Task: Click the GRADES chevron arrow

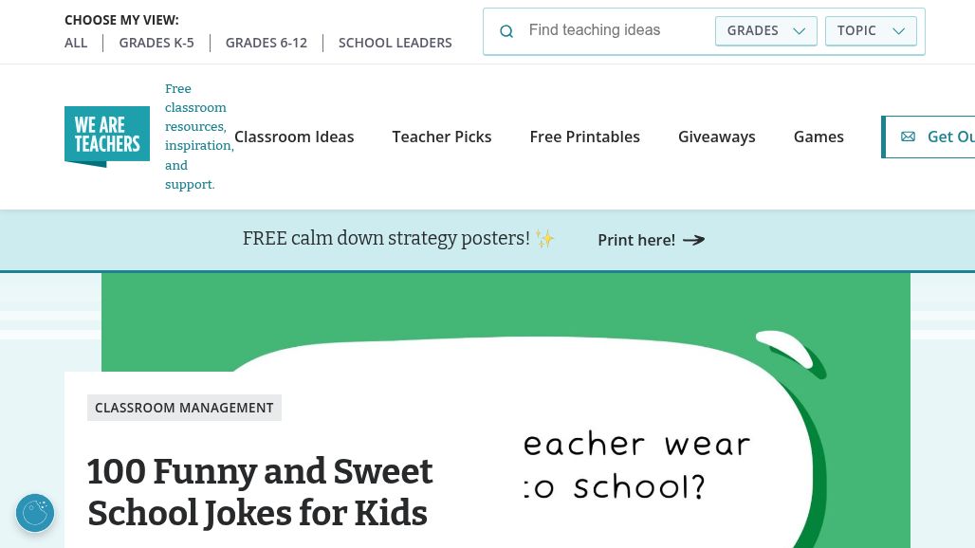Action: tap(799, 31)
